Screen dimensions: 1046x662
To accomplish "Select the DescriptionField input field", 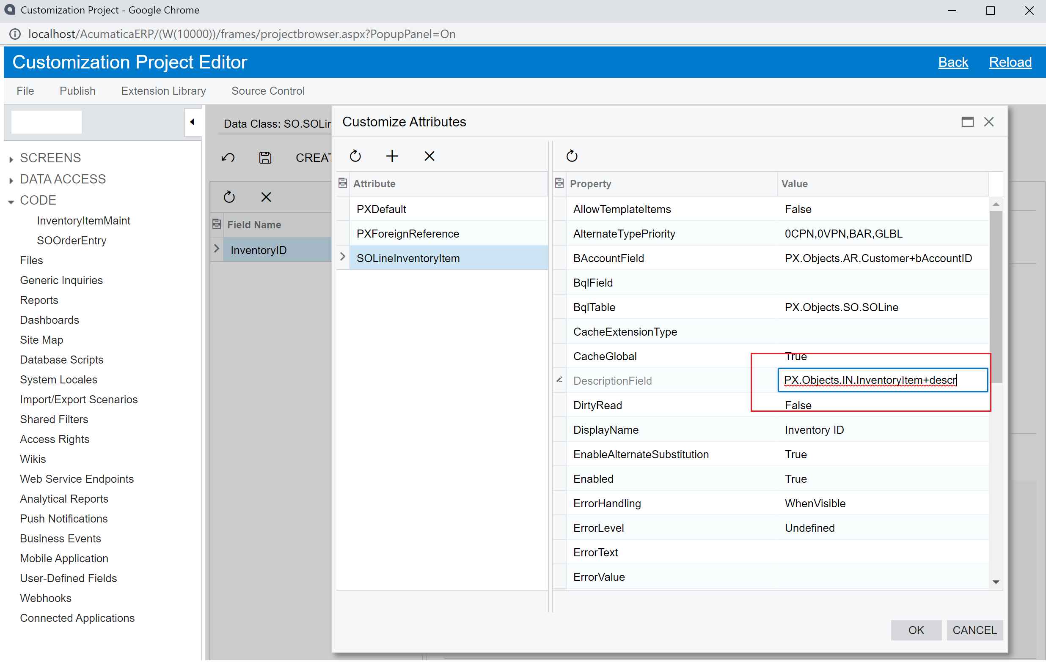I will (881, 381).
